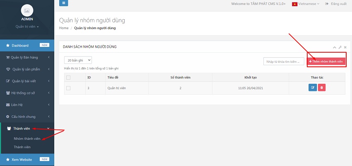Open the 20 bản ghi records dropdown

click(x=78, y=60)
